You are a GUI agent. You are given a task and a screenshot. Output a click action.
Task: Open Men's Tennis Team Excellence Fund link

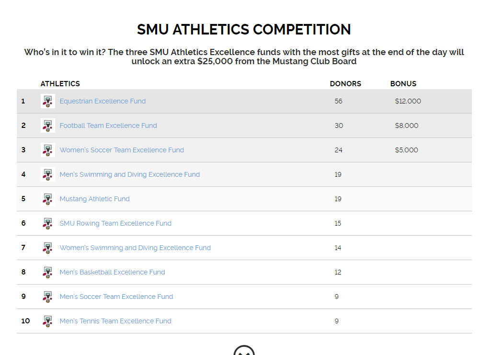point(115,321)
